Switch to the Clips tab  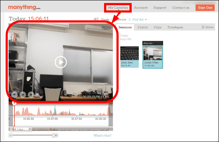click(x=158, y=27)
